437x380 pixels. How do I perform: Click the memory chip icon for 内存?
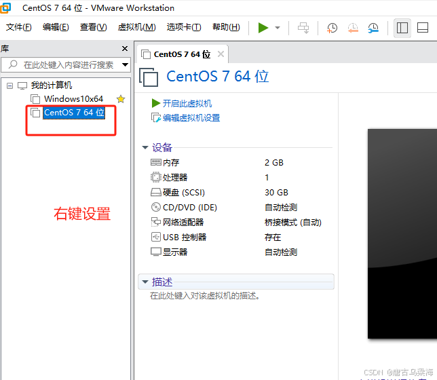pyautogui.click(x=156, y=162)
